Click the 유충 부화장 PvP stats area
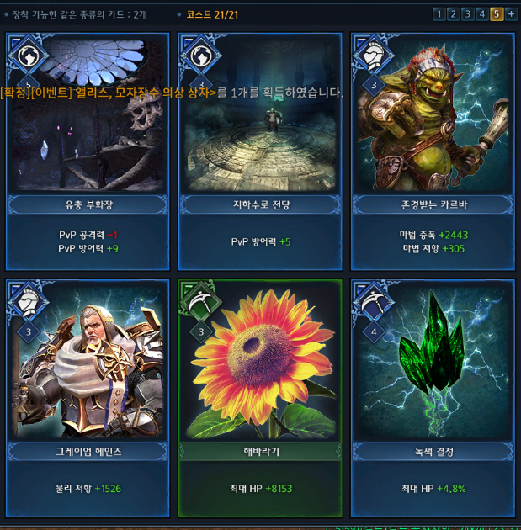This screenshot has width=521, height=530. point(88,241)
